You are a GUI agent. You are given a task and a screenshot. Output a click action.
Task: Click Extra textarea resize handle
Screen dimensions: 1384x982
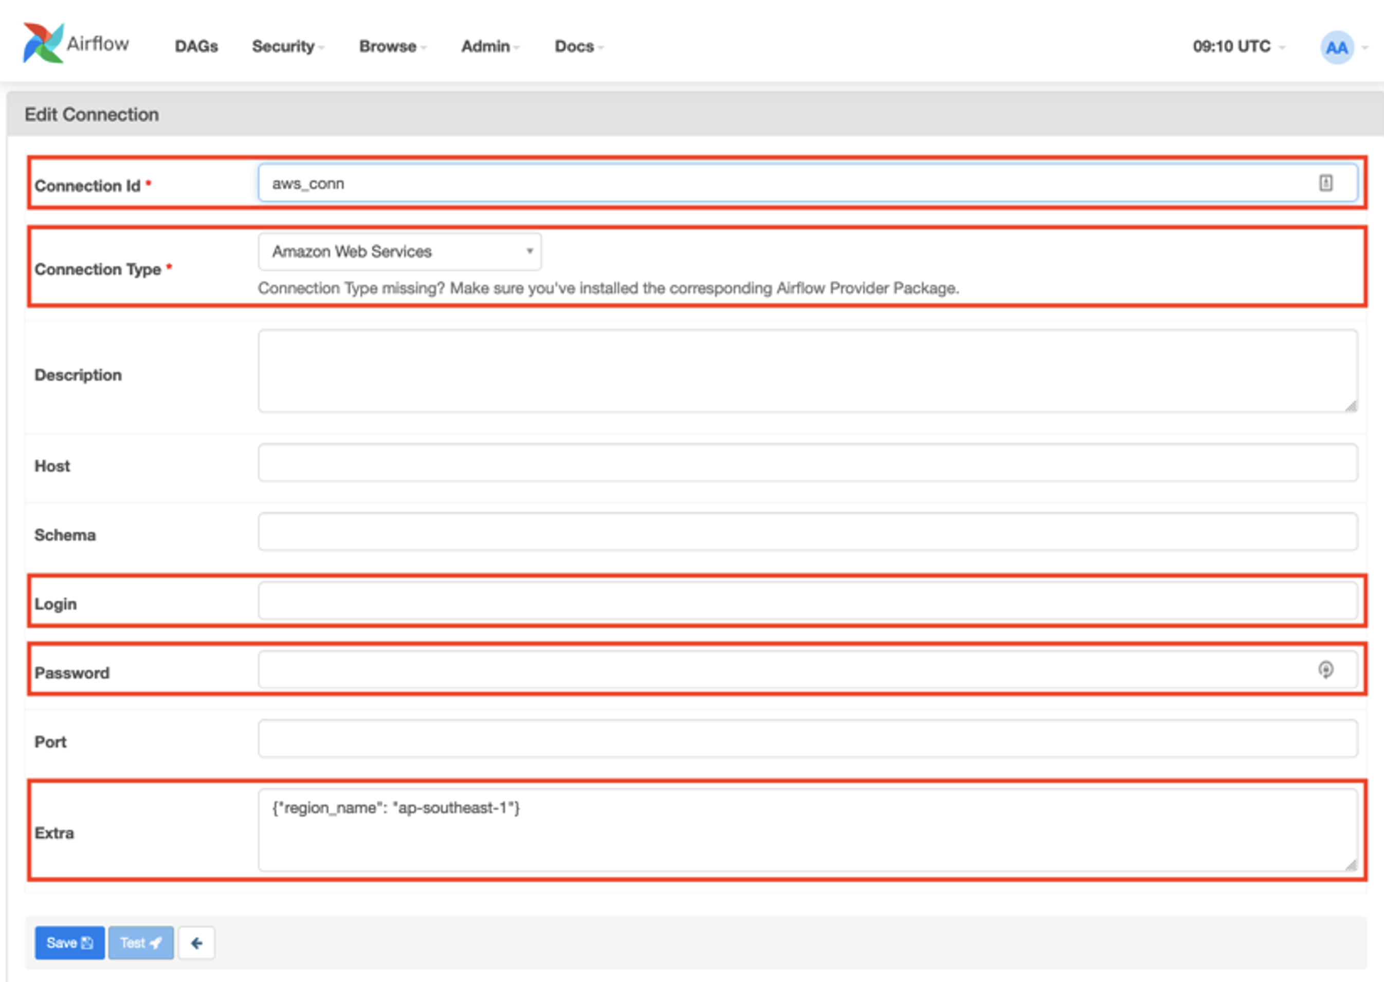[x=1351, y=865]
